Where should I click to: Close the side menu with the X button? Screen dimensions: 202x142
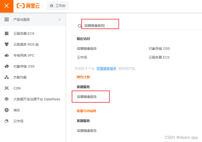click(7, 6)
